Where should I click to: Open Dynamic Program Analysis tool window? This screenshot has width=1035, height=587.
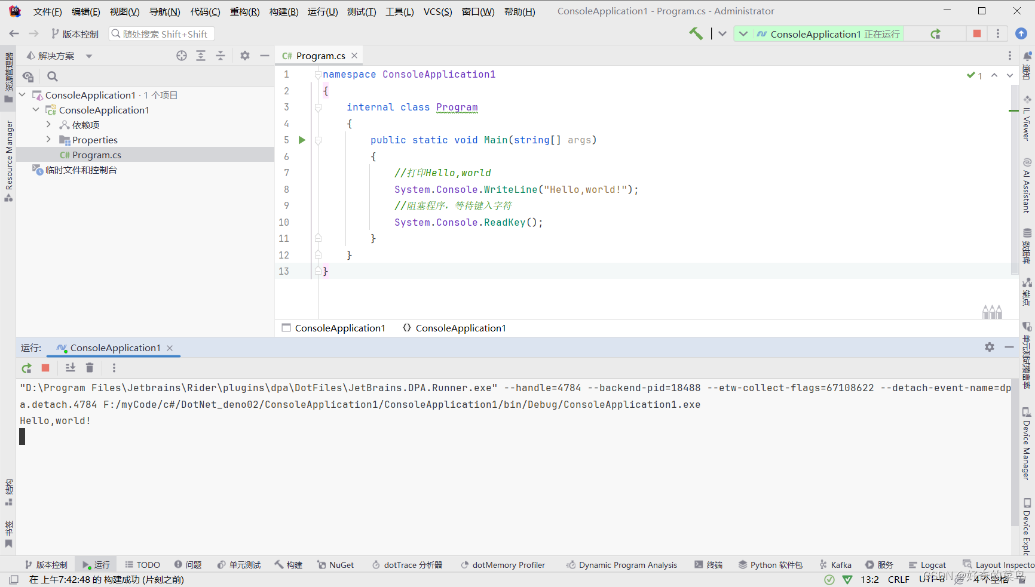pyautogui.click(x=621, y=565)
